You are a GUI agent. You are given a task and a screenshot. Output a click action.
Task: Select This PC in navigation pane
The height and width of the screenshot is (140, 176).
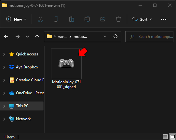[22, 106]
